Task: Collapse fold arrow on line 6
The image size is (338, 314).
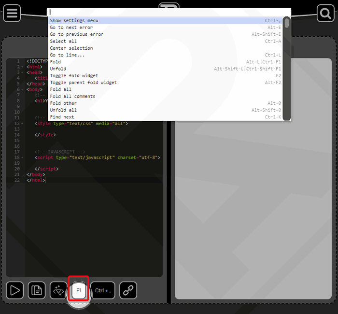Action: coord(22,89)
